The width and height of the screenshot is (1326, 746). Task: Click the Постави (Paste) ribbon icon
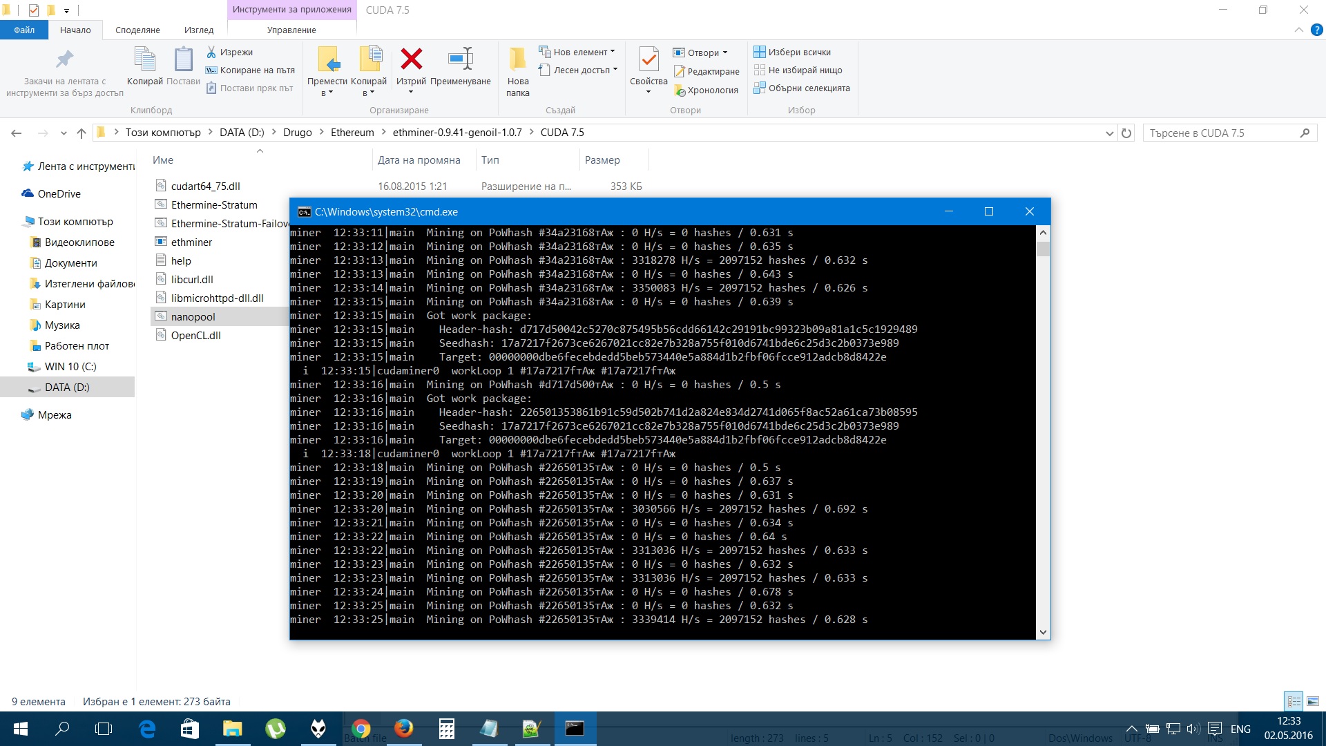click(x=183, y=59)
